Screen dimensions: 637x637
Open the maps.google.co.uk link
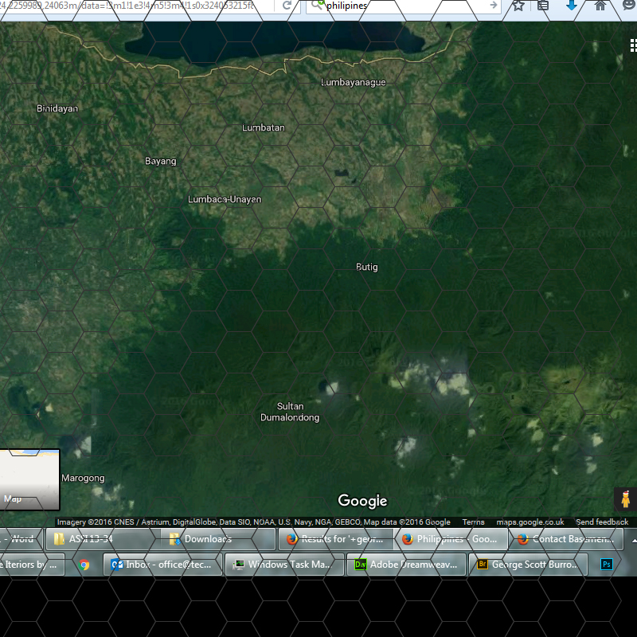(x=530, y=522)
